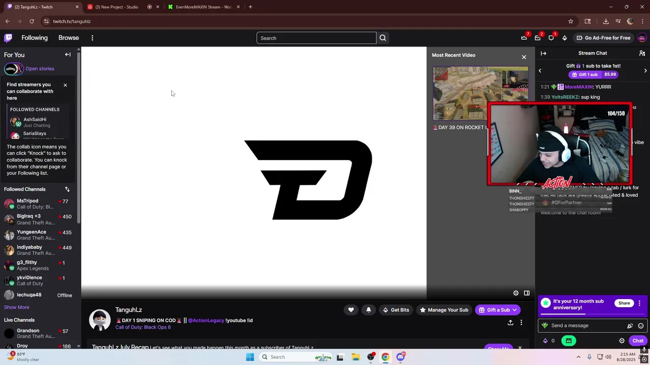Image resolution: width=650 pixels, height=365 pixels.
Task: Follow heart button for TanguhLz
Action: pyautogui.click(x=351, y=310)
